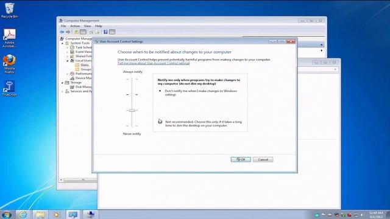
Task: Select the Device Manager tree node
Action: [x=81, y=78]
